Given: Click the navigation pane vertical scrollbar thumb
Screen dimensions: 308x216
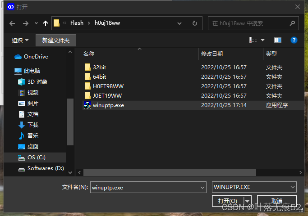Looking at the screenshot, I should click(70, 121).
